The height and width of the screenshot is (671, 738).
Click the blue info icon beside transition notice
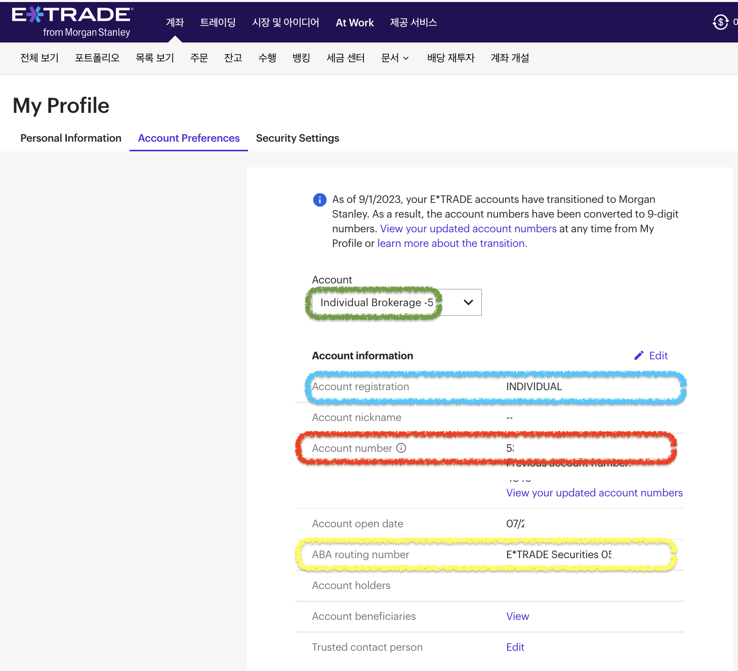click(320, 200)
